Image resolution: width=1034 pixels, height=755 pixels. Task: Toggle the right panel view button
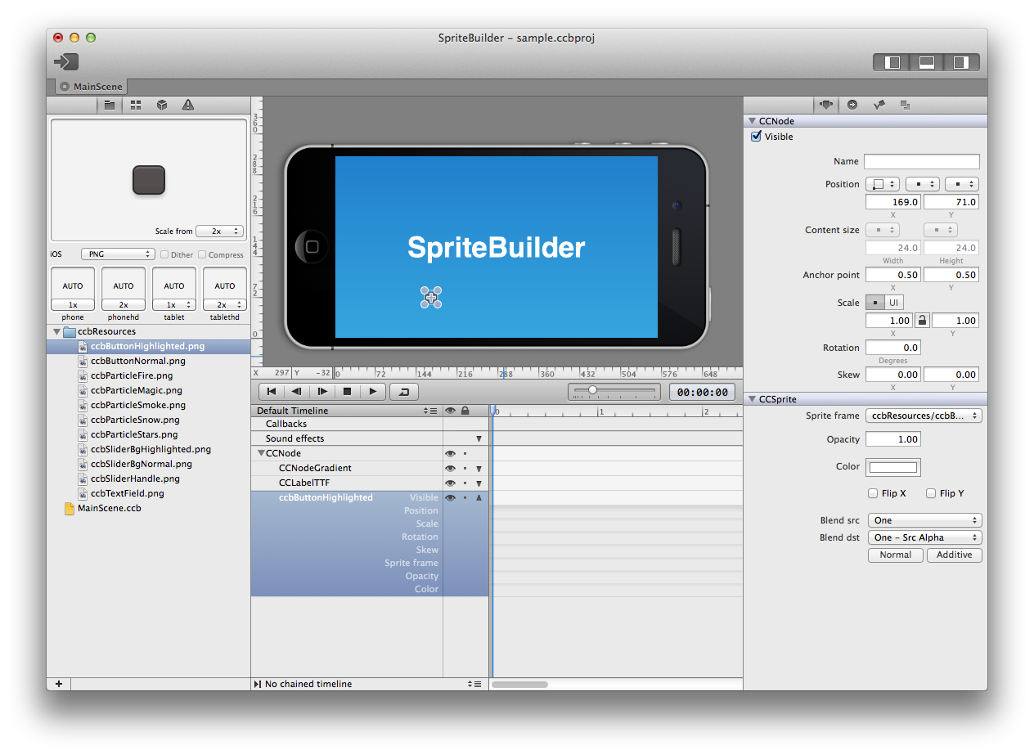[961, 62]
